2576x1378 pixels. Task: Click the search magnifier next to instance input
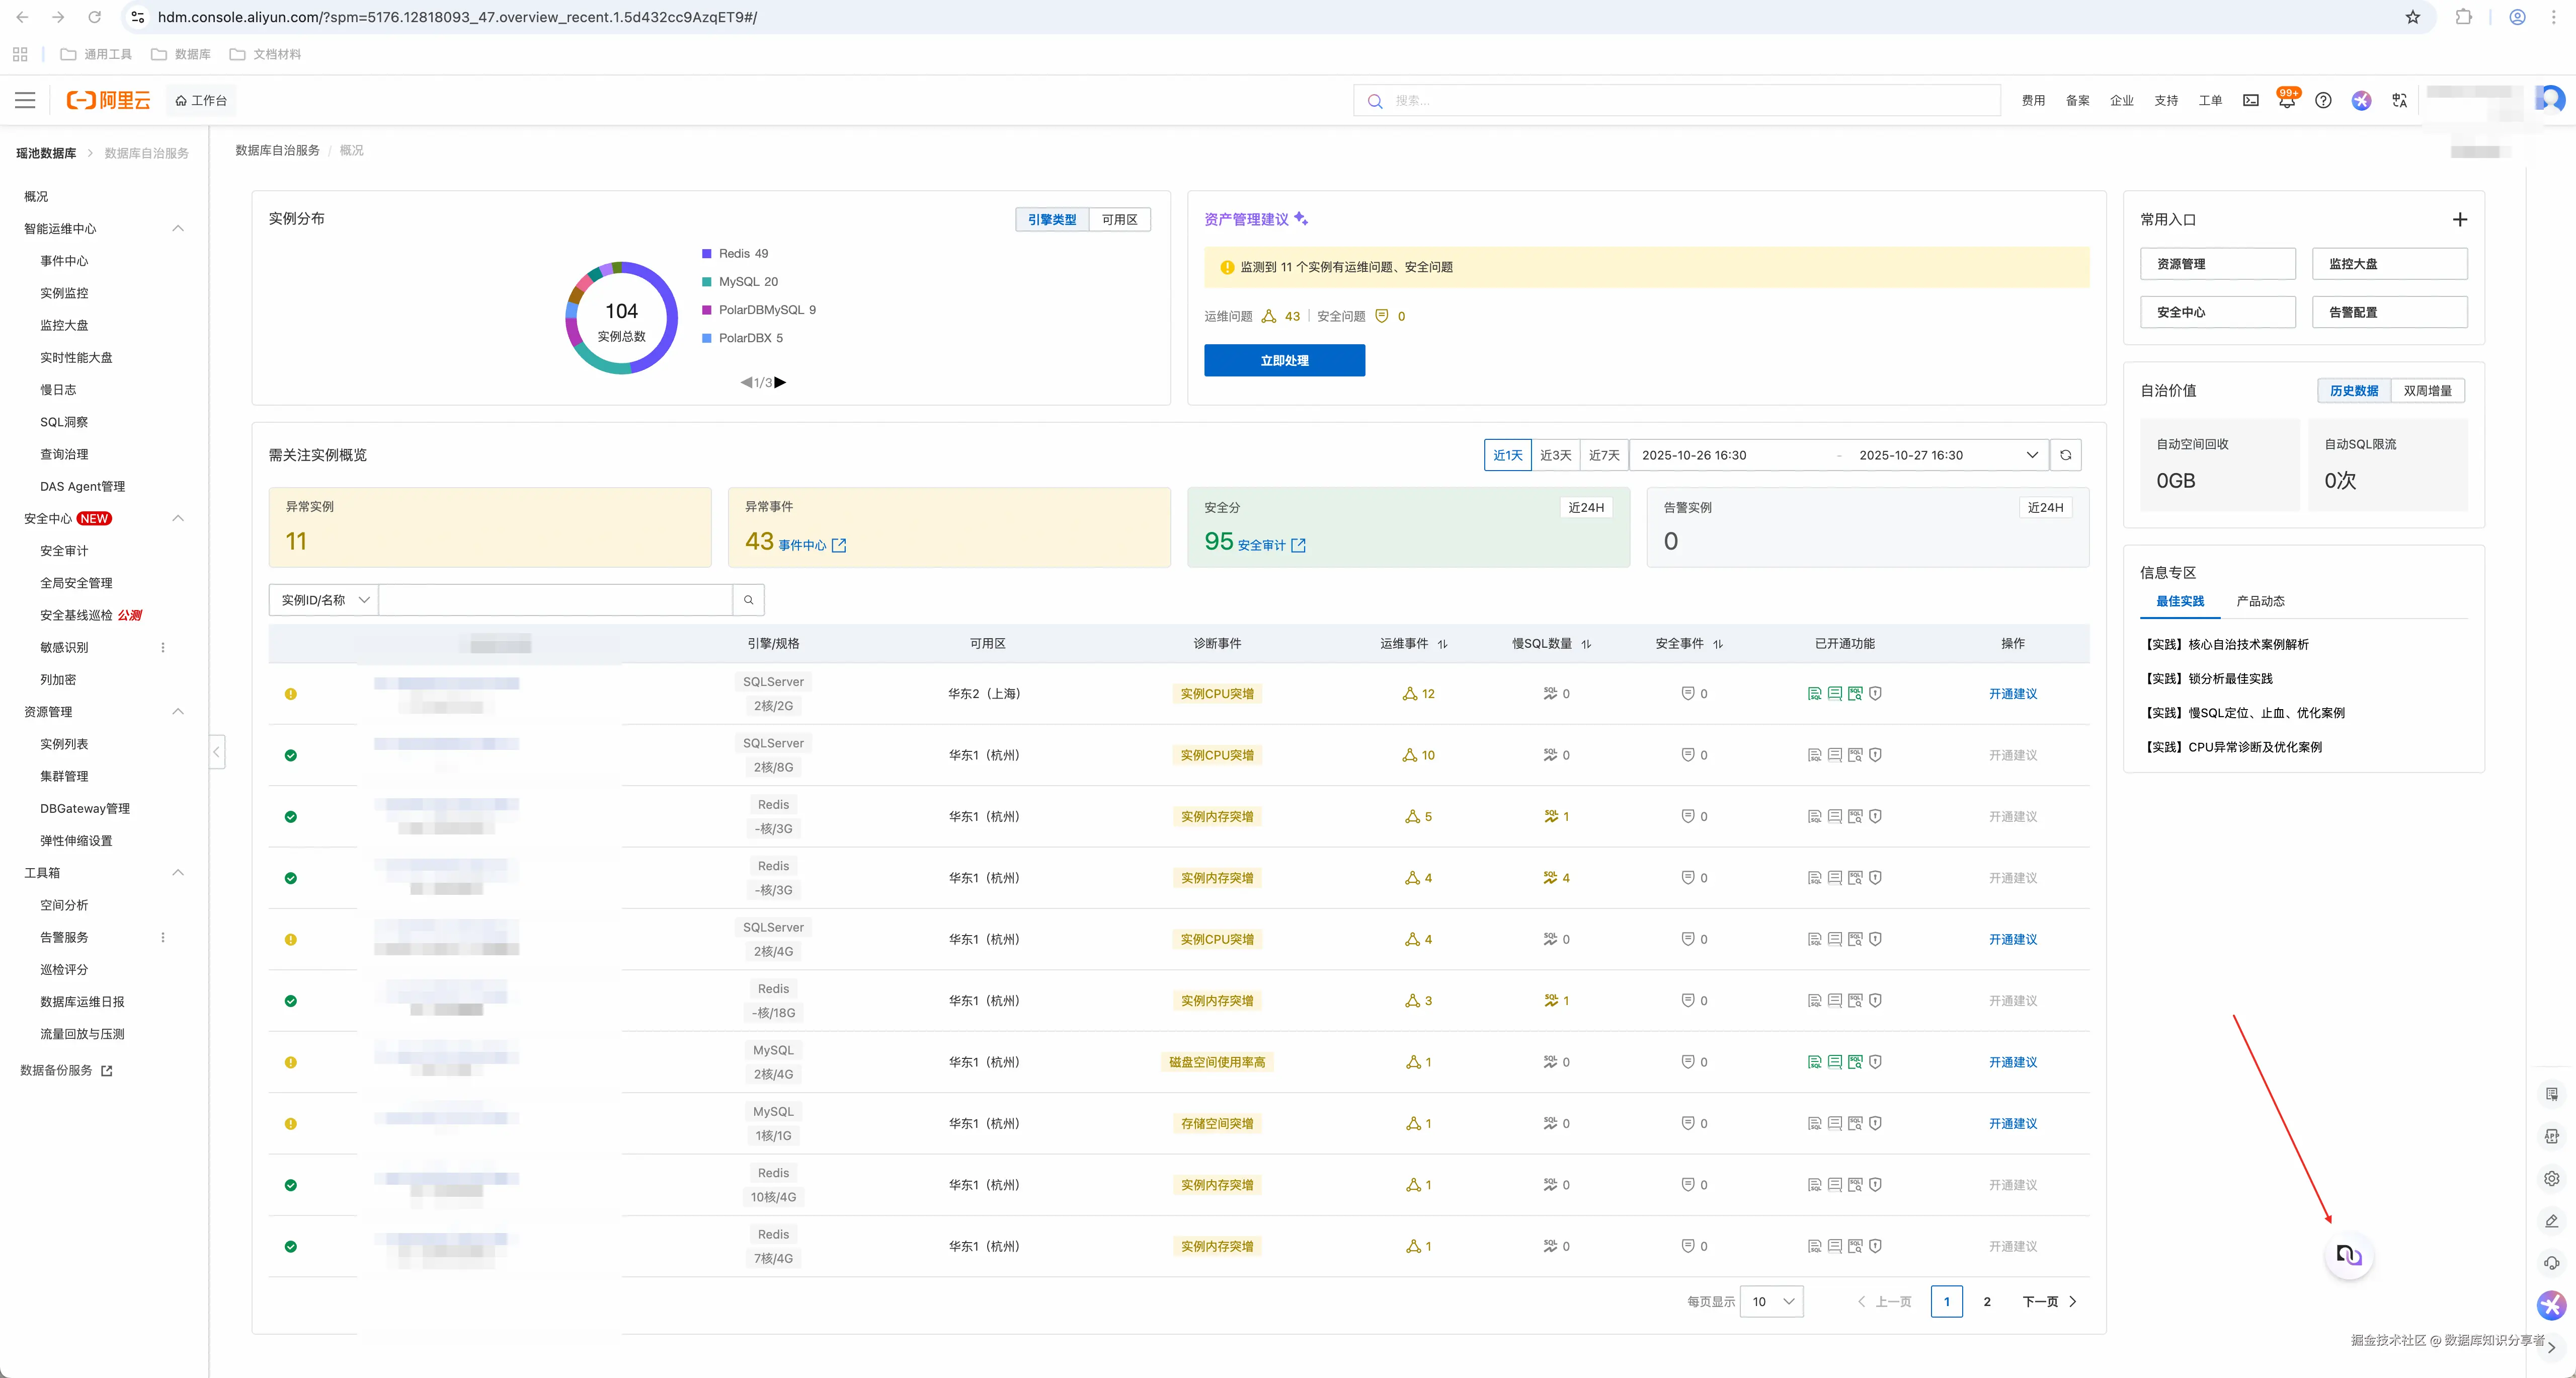point(748,600)
